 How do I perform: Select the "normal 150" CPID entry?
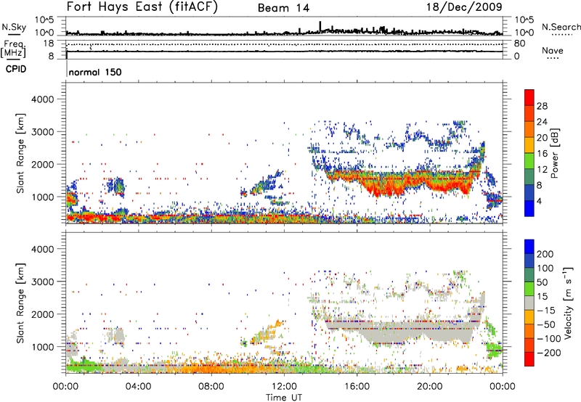coord(95,72)
